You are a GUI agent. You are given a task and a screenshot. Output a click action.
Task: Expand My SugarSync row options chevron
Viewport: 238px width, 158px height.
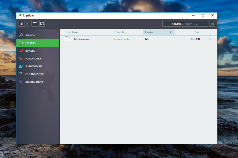[210, 39]
